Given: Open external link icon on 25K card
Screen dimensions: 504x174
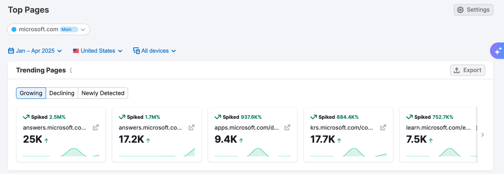Looking at the screenshot, I should pos(96,128).
